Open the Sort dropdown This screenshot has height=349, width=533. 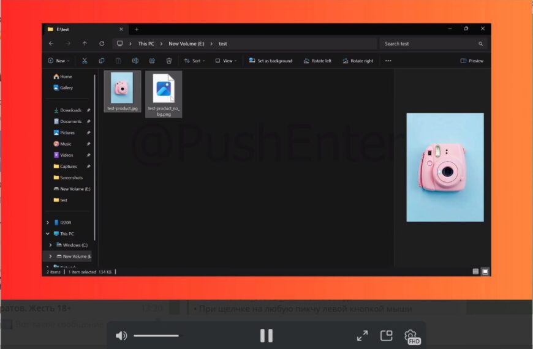194,61
